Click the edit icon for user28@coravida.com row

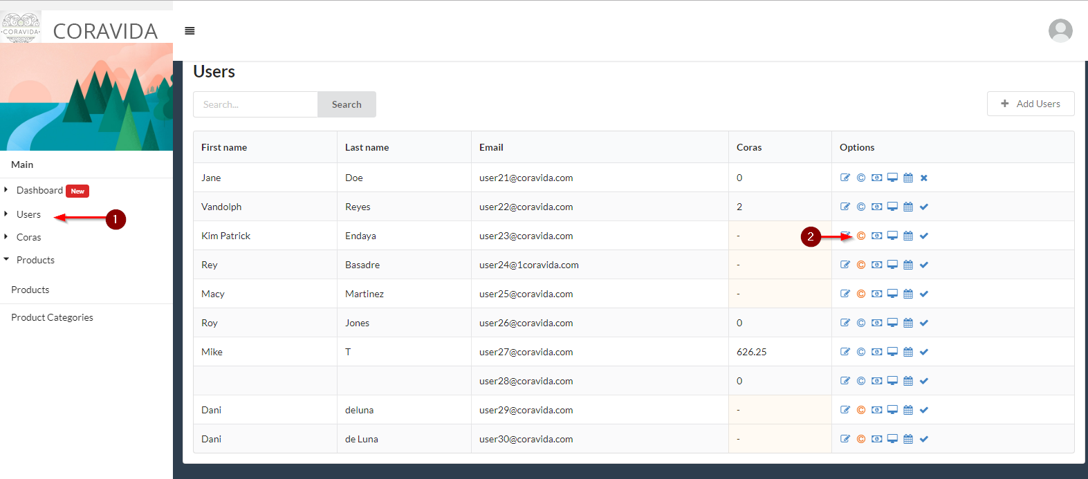click(x=845, y=381)
